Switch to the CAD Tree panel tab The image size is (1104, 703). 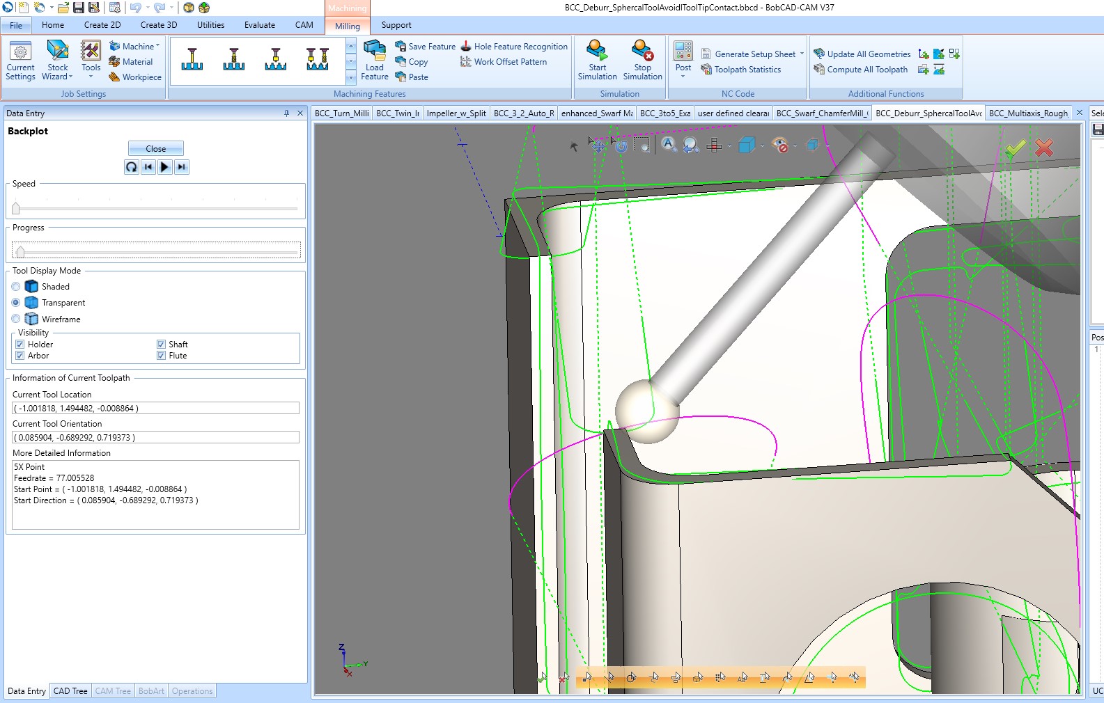(70, 691)
